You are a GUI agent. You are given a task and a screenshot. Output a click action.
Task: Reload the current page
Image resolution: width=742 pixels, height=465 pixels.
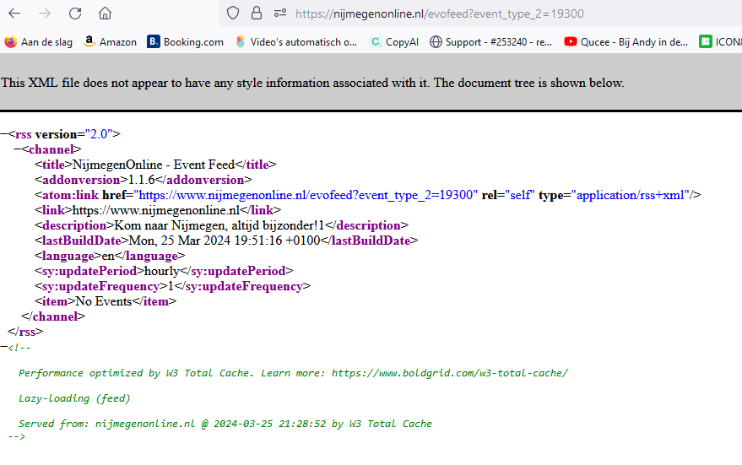point(75,14)
